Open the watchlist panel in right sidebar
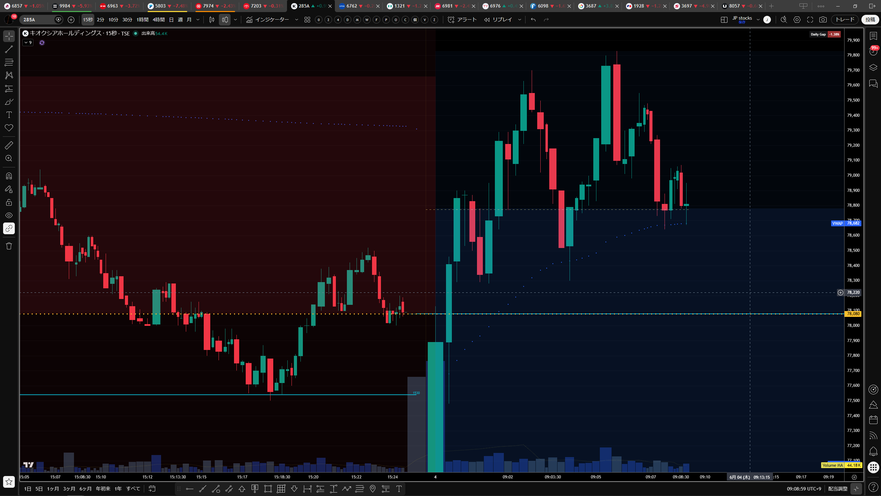 (873, 36)
